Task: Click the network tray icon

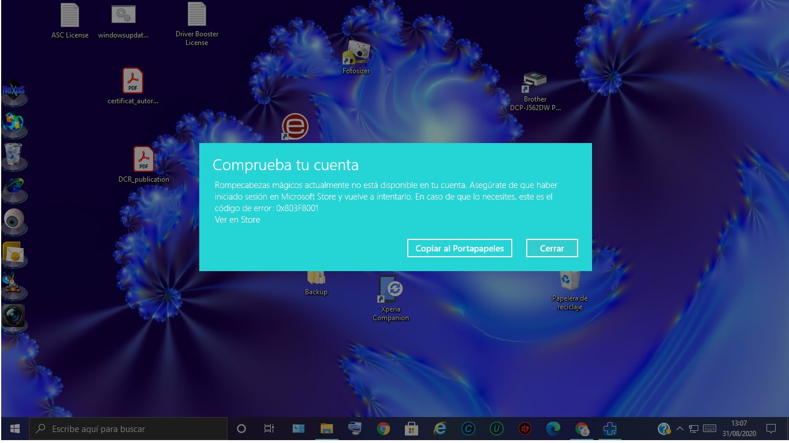Action: [x=694, y=429]
